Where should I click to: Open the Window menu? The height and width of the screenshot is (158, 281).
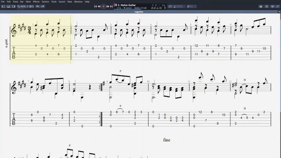[78, 2]
